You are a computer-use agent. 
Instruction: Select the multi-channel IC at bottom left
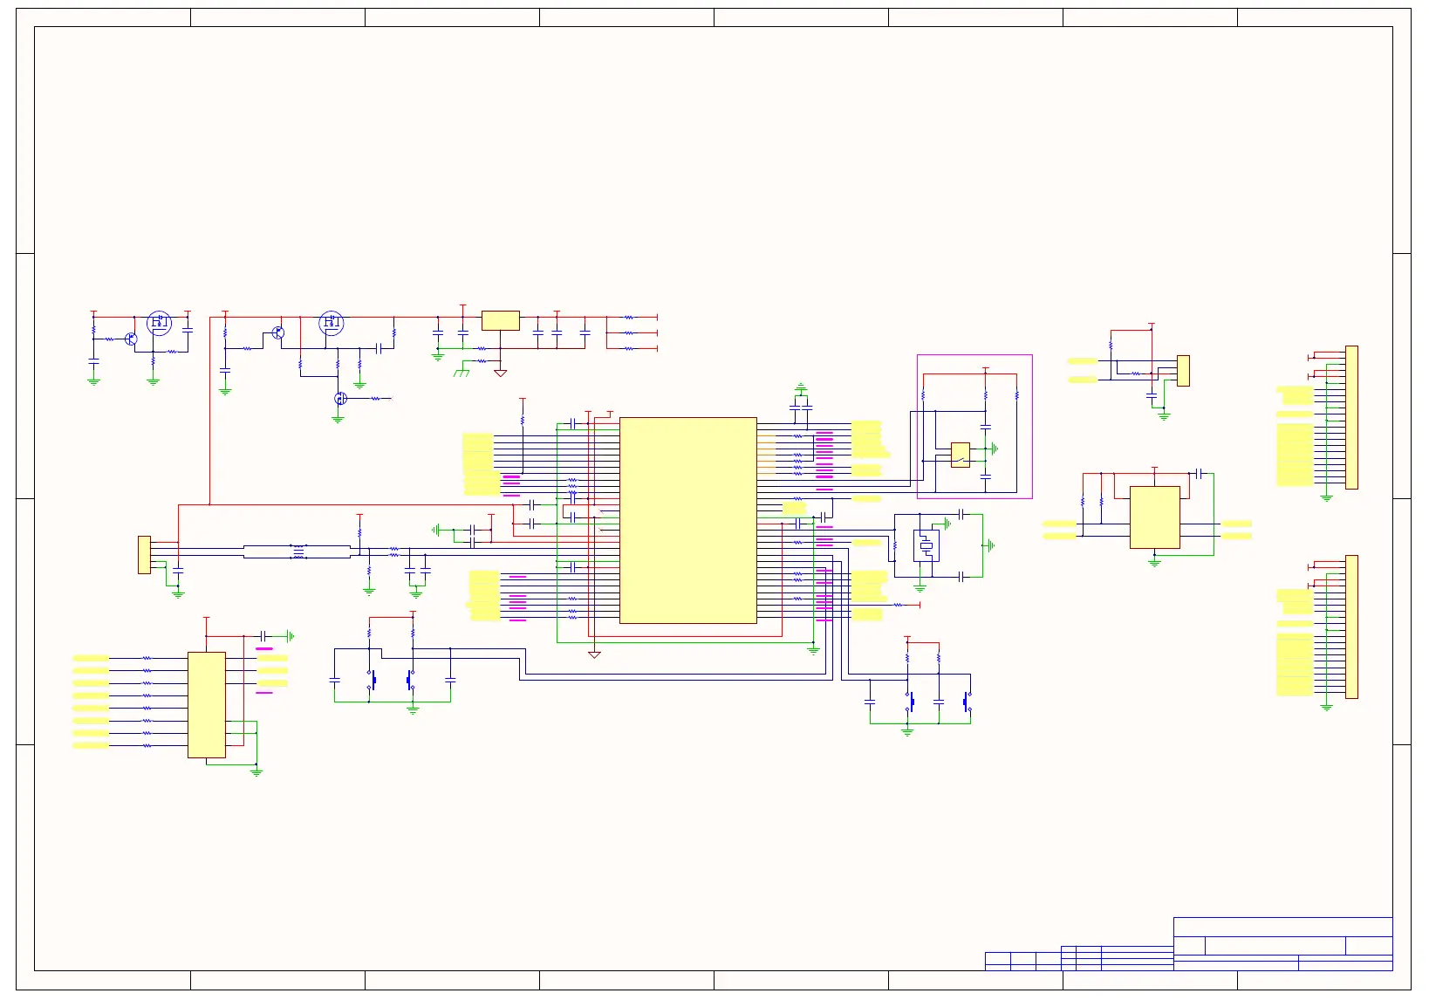click(x=207, y=705)
